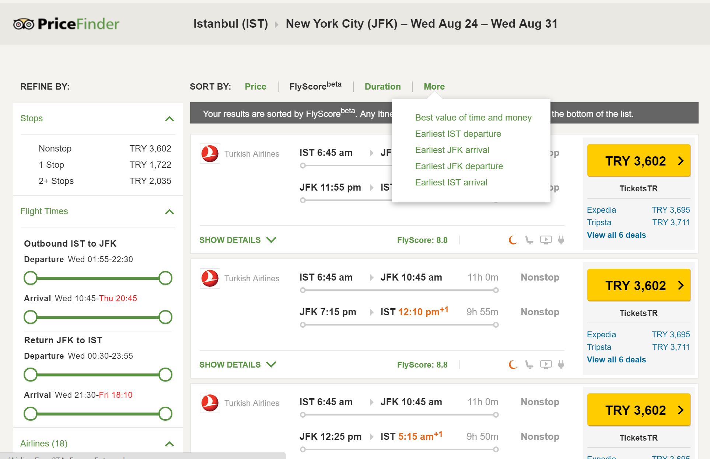Click overnight moon icon in second result
Screen dimensions: 710x459
(x=513, y=365)
